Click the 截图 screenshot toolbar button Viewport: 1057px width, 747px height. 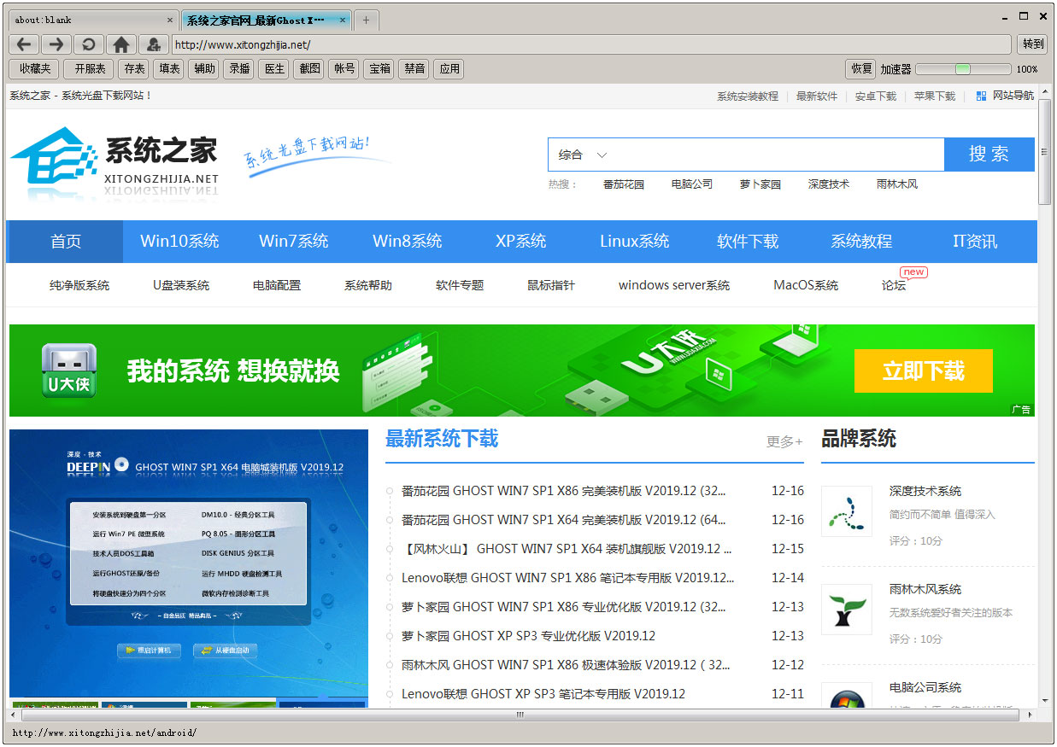(x=310, y=69)
